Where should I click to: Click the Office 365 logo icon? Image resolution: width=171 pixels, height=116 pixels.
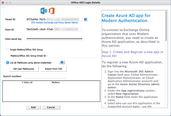click(52, 11)
